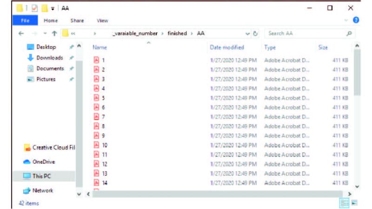Screen dimensions: 372x209
Task: Select OneDrive in navigation pane
Action: tap(39, 162)
